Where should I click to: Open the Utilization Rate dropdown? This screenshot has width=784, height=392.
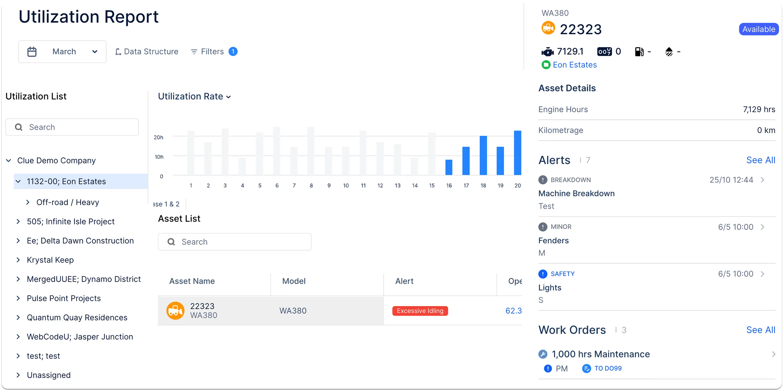[194, 96]
